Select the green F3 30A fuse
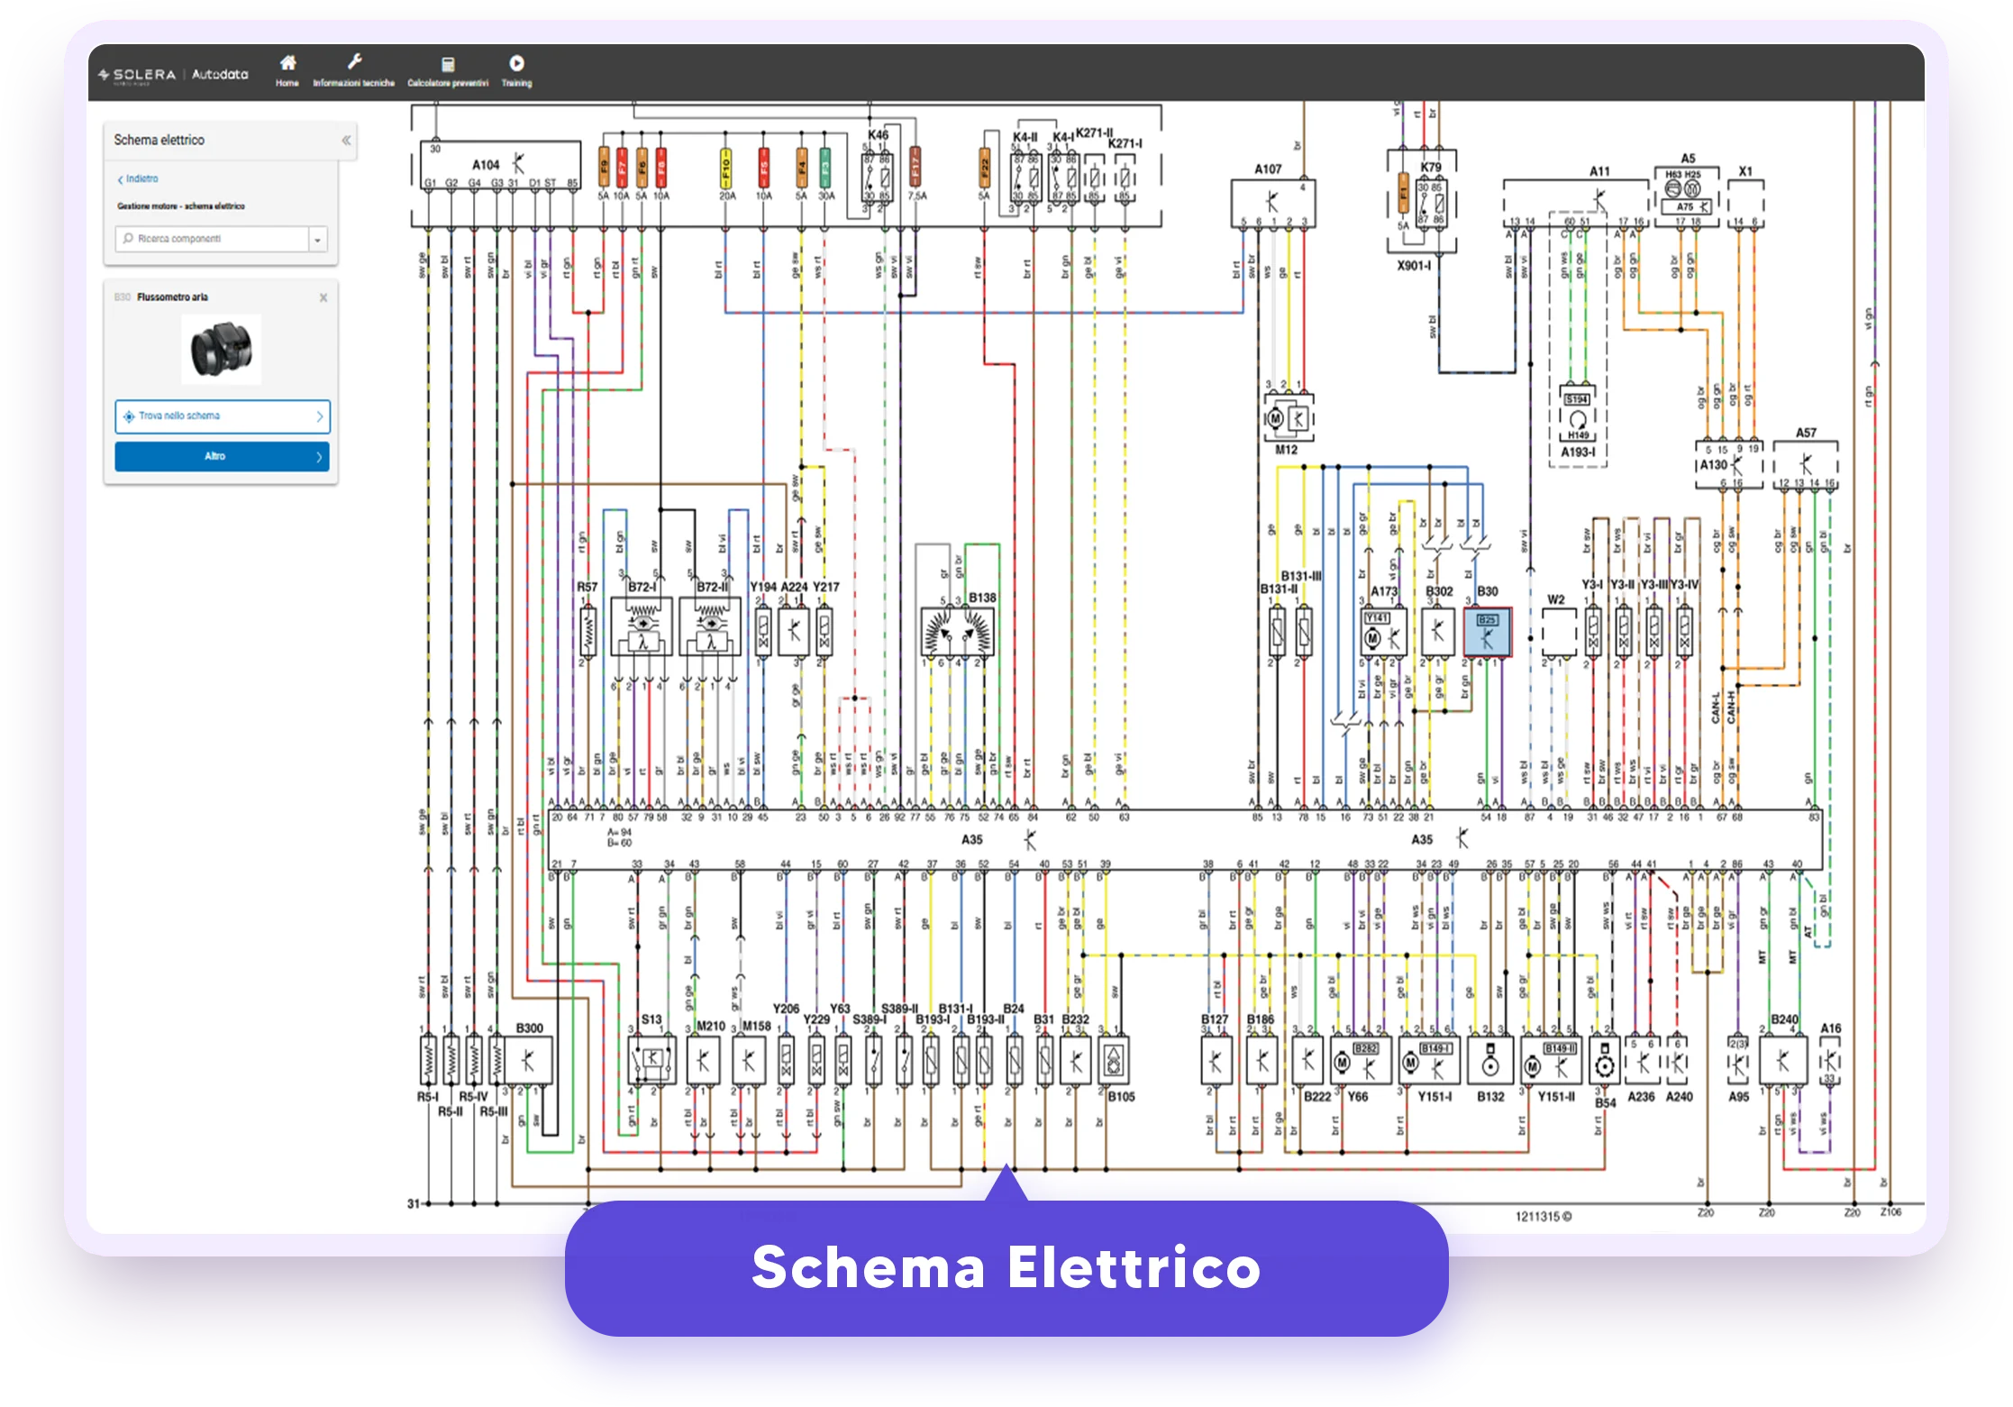Image resolution: width=2013 pixels, height=1407 pixels. click(x=825, y=169)
